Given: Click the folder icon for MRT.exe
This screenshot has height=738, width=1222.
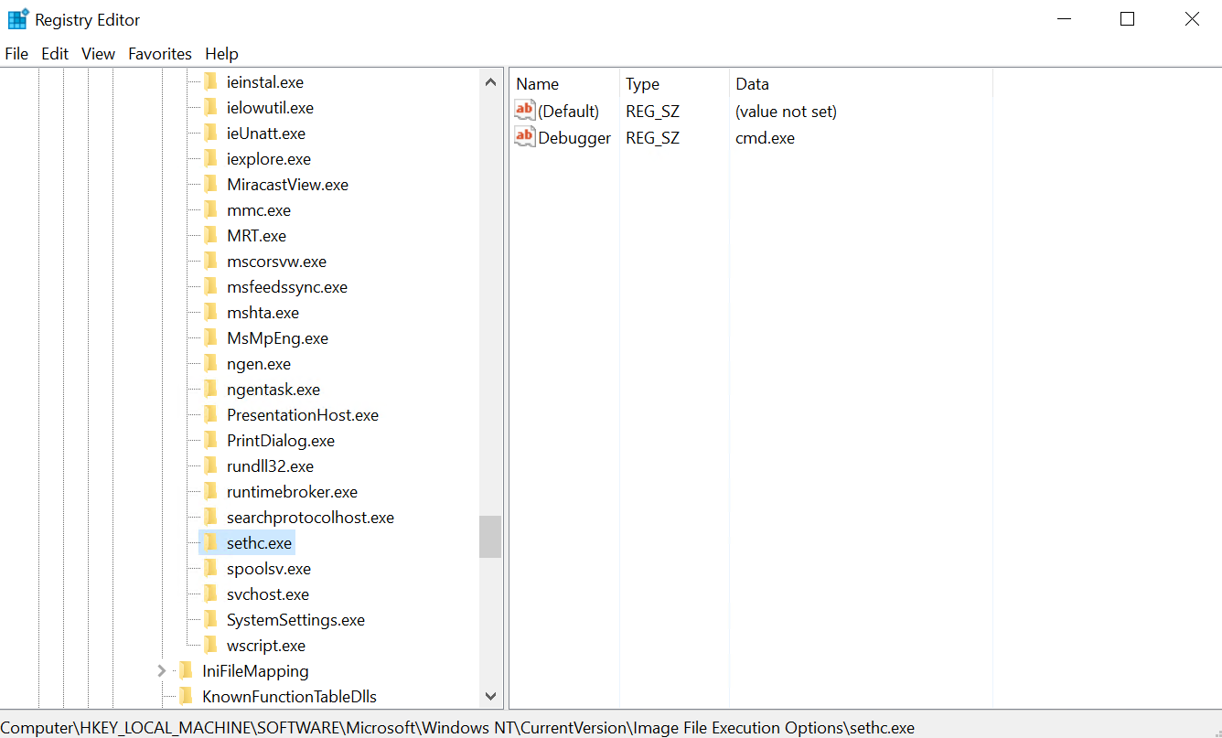Looking at the screenshot, I should click(211, 236).
